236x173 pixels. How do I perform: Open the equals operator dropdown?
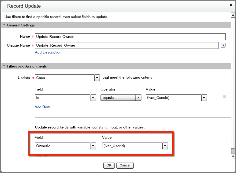pos(139,98)
